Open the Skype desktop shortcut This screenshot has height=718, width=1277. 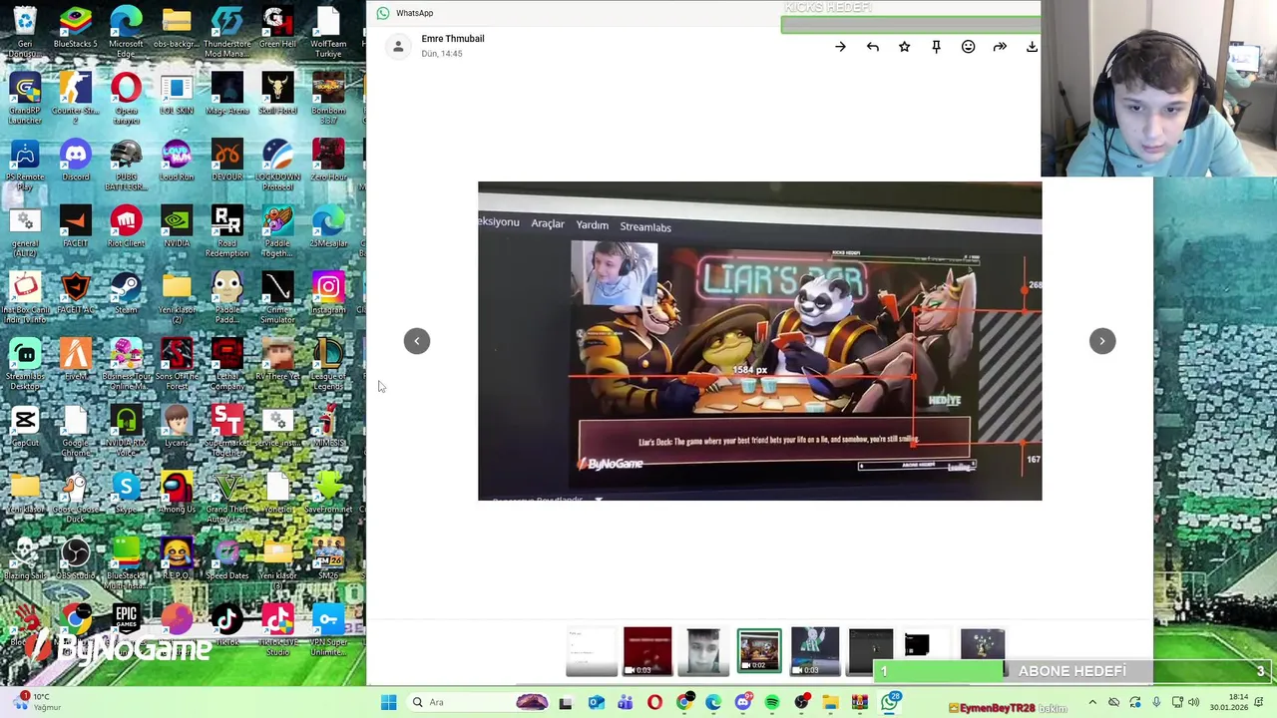[126, 494]
